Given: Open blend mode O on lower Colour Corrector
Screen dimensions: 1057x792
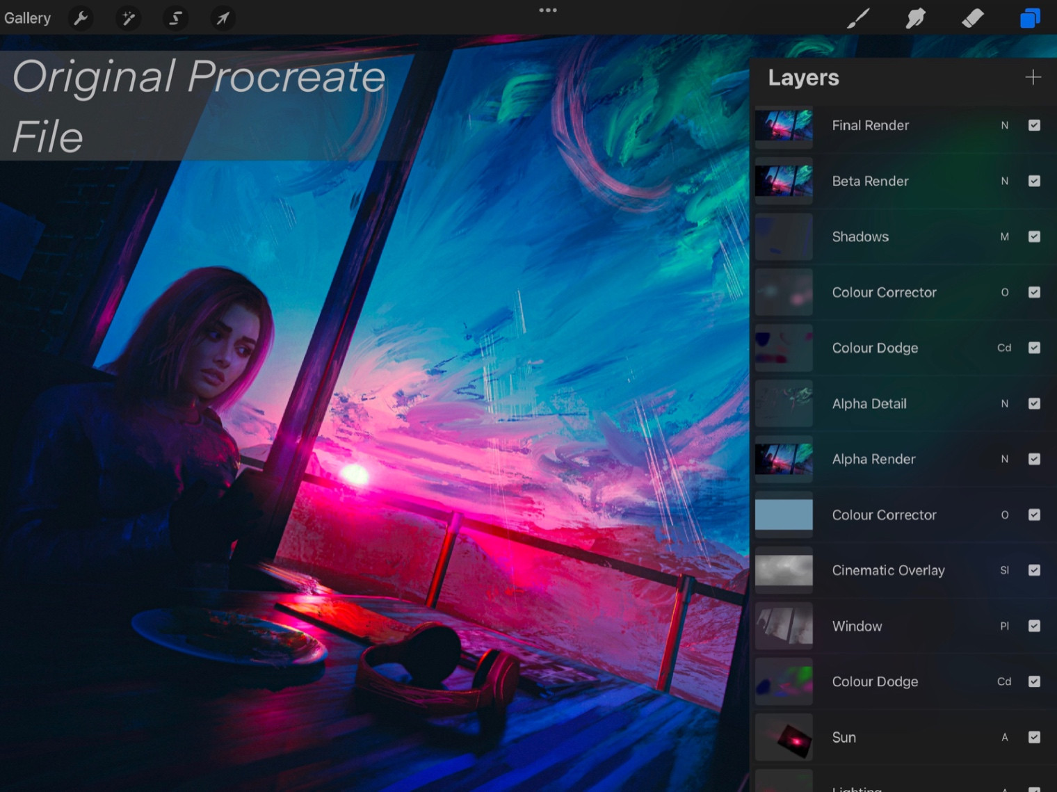Looking at the screenshot, I should coord(1005,515).
